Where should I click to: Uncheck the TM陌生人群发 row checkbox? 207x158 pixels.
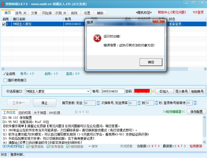(x=4, y=24)
